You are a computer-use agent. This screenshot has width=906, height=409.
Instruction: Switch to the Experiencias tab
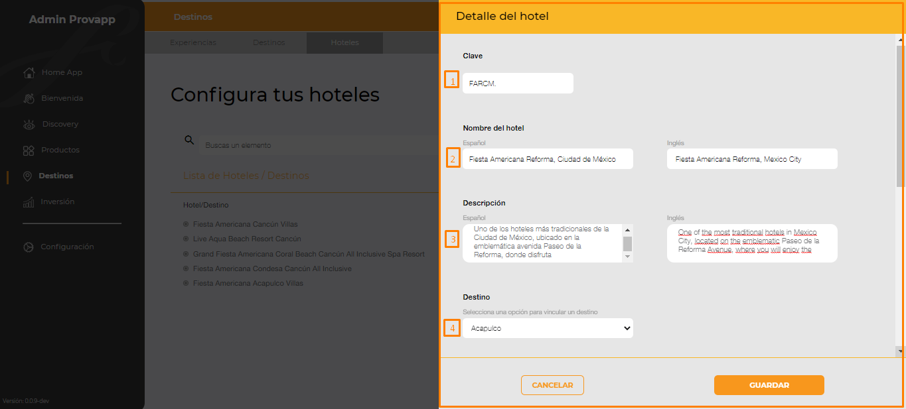point(193,42)
